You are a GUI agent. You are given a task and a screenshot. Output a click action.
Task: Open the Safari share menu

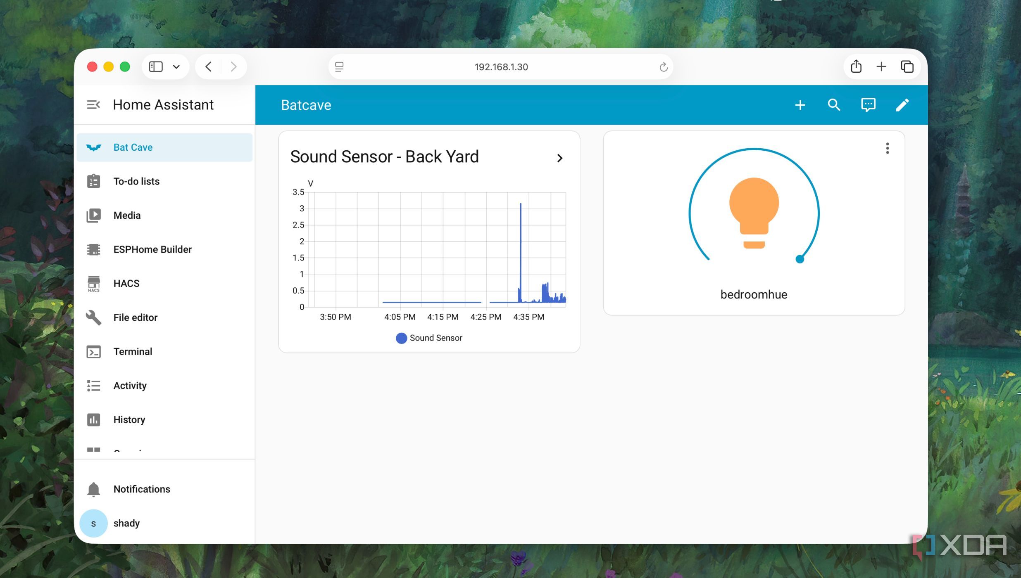(x=856, y=66)
